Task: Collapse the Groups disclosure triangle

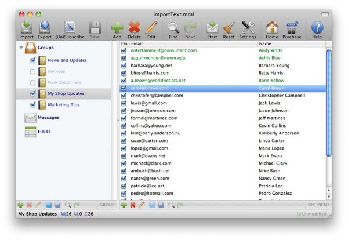Action: [x=21, y=48]
